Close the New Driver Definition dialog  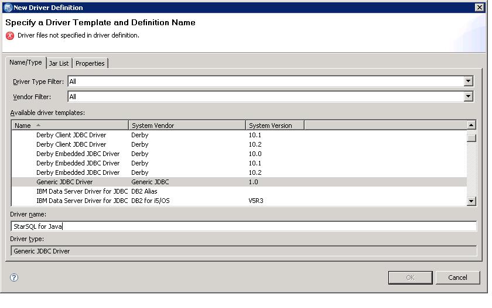479,8
